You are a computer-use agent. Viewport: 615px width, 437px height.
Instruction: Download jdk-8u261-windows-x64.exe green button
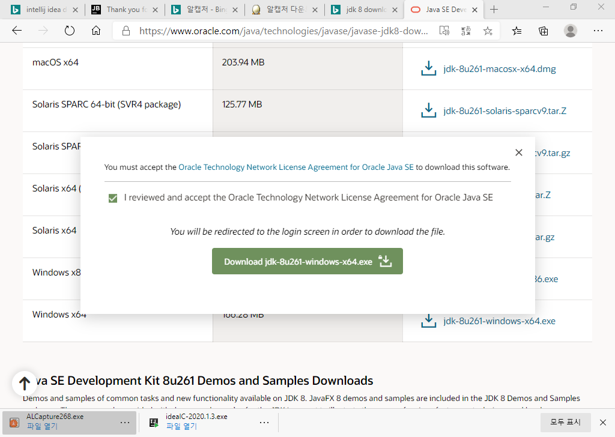(307, 261)
